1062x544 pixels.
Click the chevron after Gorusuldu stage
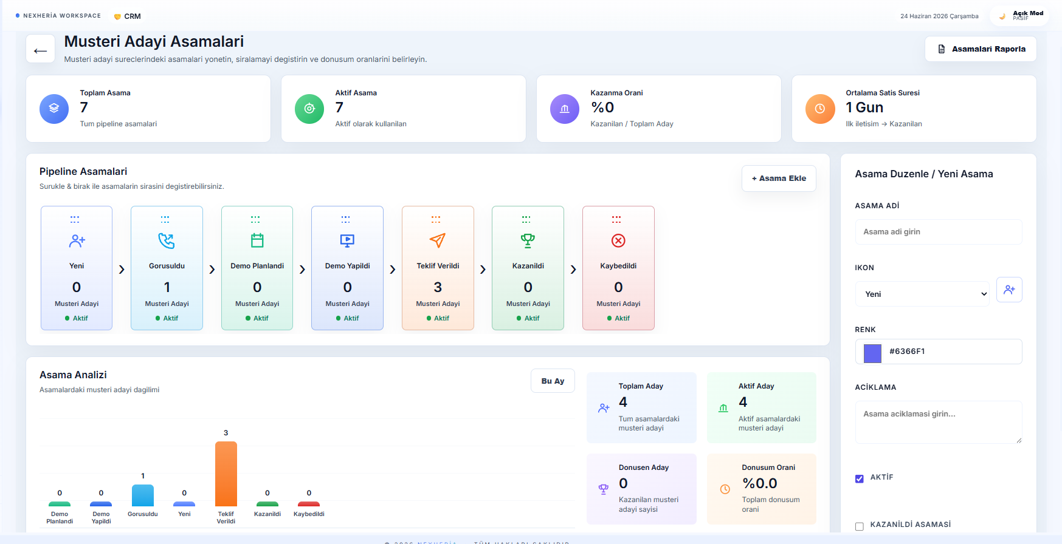tap(212, 269)
